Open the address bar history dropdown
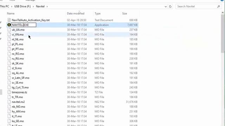Screen dimensions: 225x126 pyautogui.click(x=166, y=6)
